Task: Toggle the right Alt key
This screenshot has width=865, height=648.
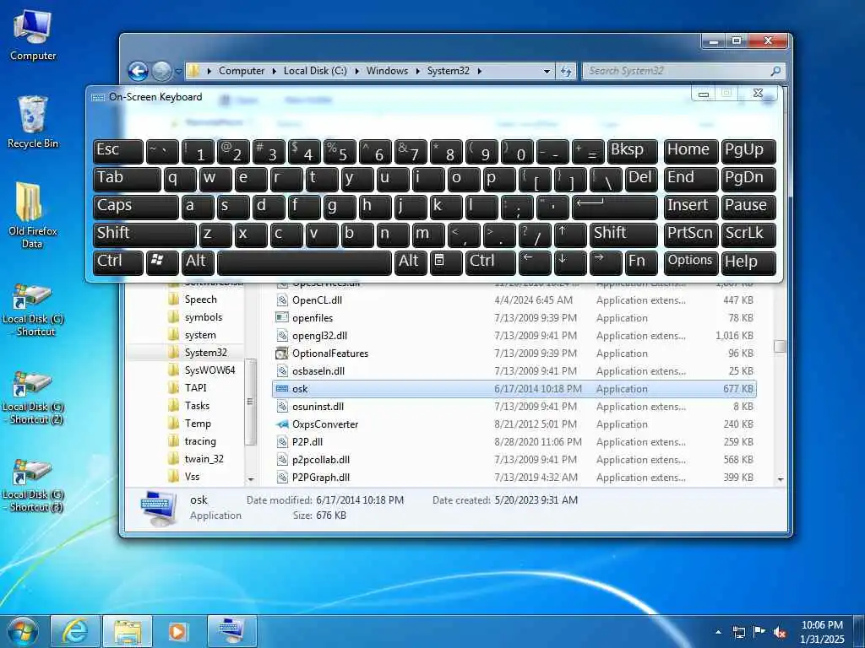Action: tap(411, 262)
